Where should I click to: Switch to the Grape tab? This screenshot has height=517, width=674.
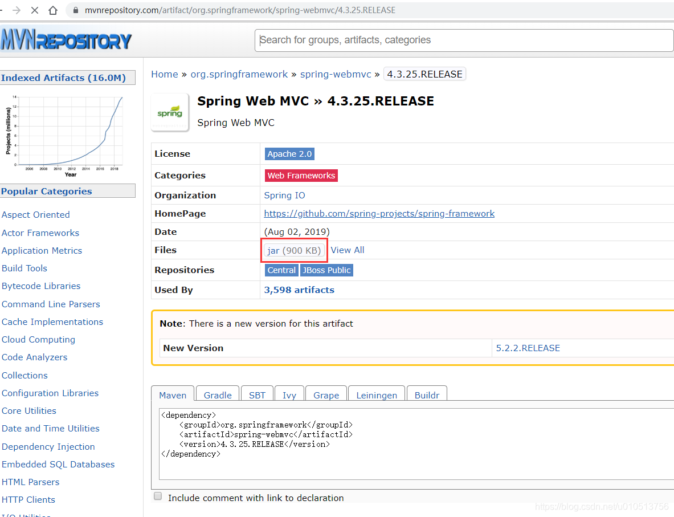[x=326, y=395]
